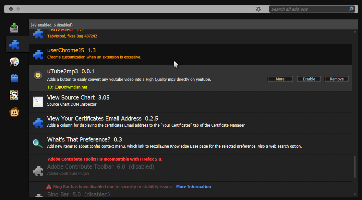The width and height of the screenshot is (362, 200).
Task: Open the Greasemonkey monkey panel
Action: coord(14,112)
